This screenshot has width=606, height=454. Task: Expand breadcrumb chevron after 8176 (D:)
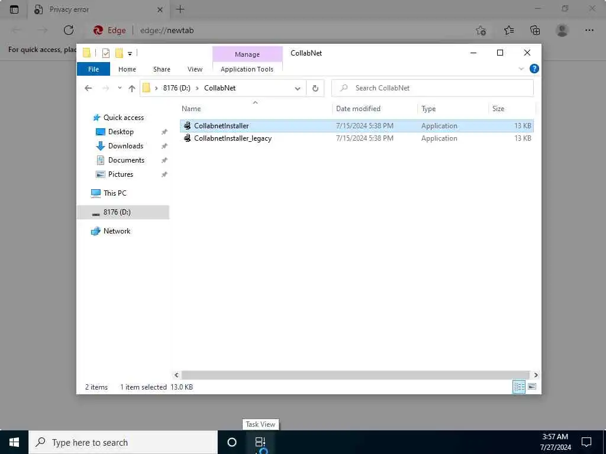[x=197, y=89]
